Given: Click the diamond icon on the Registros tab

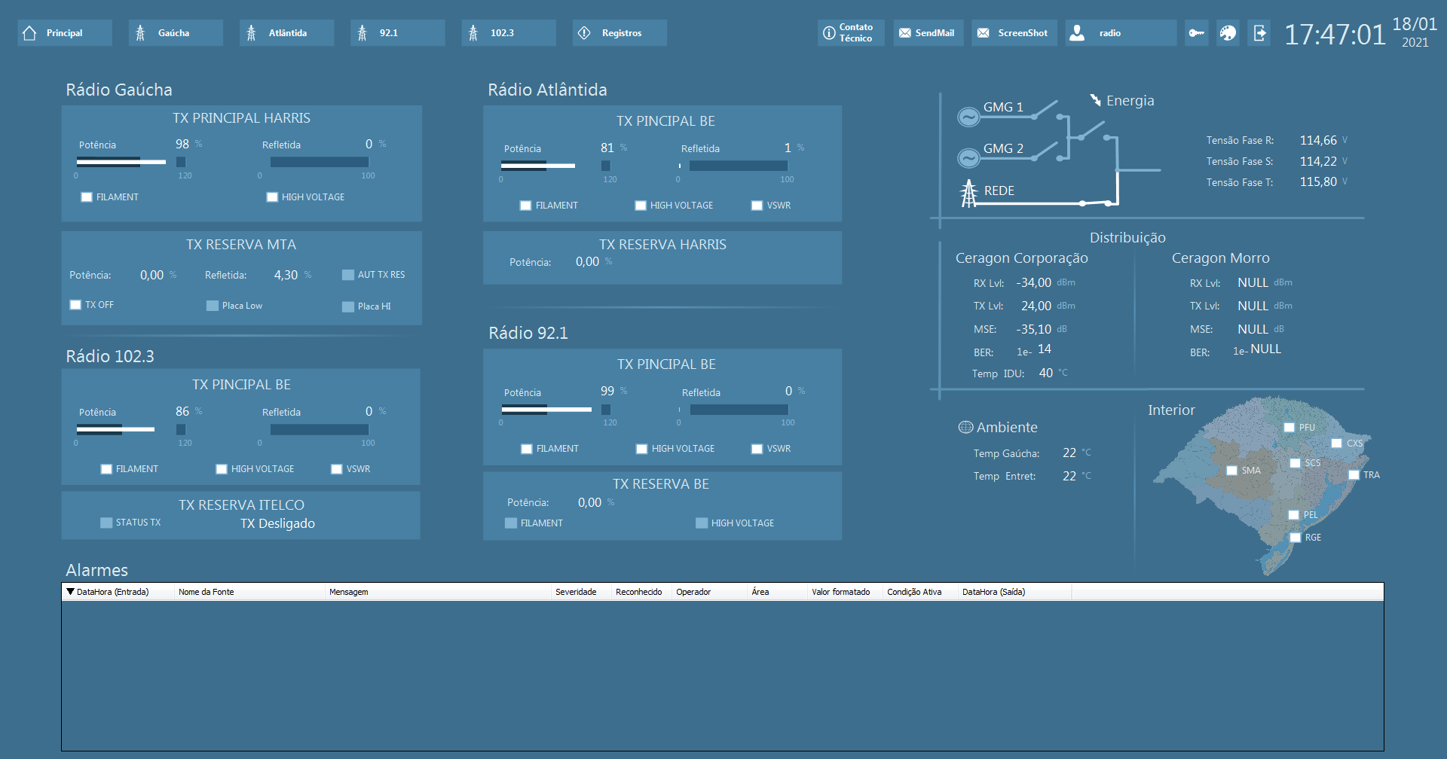Looking at the screenshot, I should coord(584,33).
